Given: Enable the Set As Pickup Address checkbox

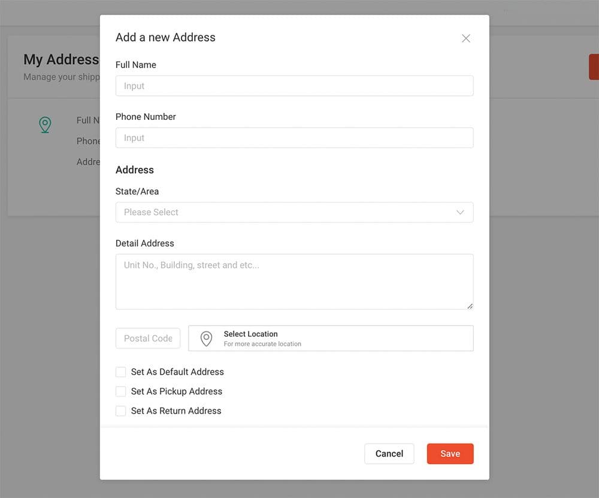Looking at the screenshot, I should click(x=121, y=391).
